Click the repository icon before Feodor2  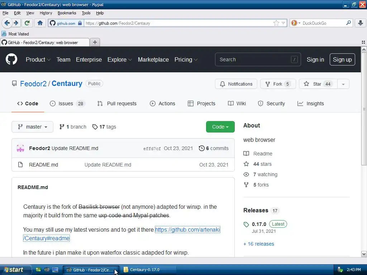tap(14, 83)
